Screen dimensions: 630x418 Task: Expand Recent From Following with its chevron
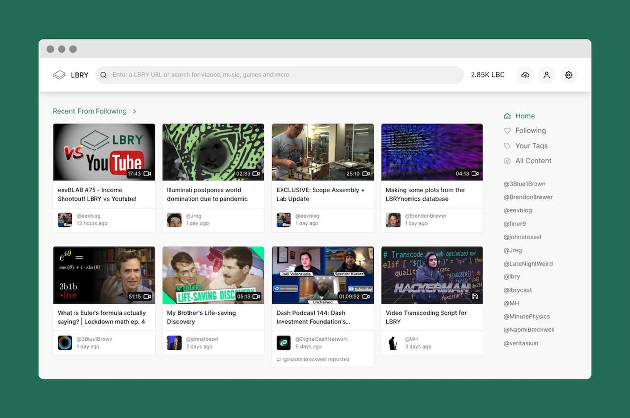(x=134, y=111)
